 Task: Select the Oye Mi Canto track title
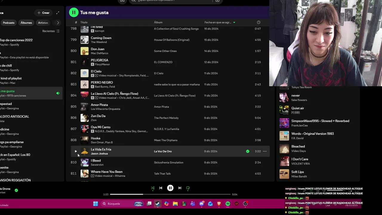click(x=101, y=127)
